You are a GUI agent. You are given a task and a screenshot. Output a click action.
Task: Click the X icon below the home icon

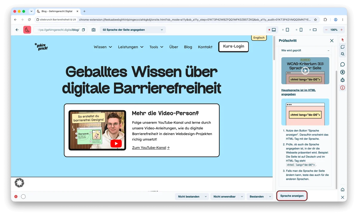coord(342,197)
